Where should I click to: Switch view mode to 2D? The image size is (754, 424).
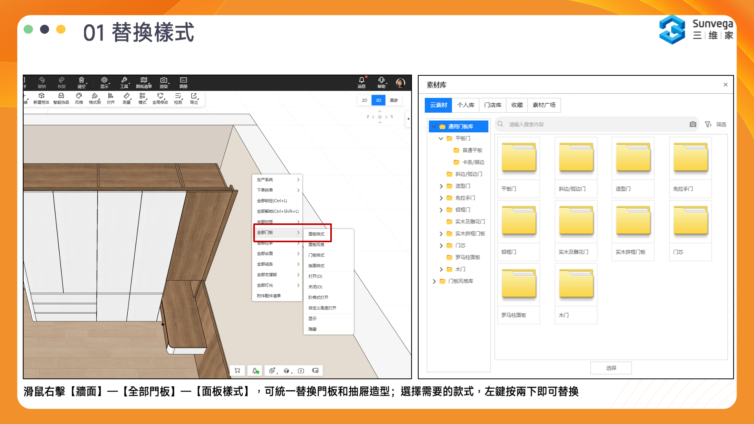pos(364,101)
